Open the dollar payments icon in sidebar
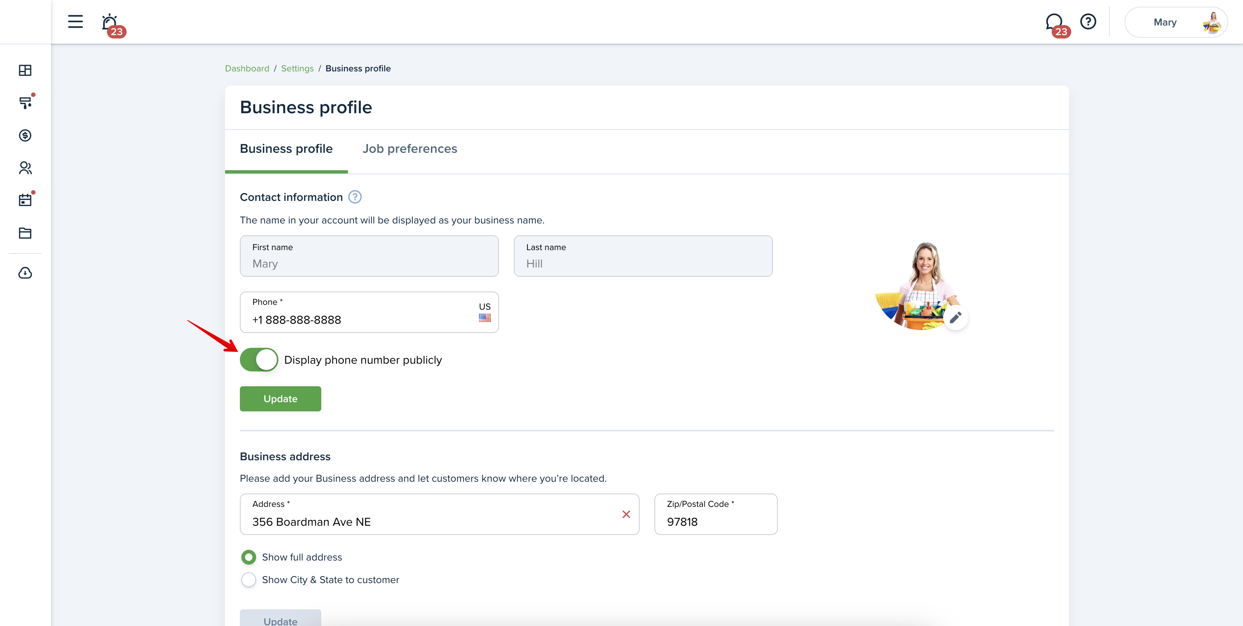This screenshot has width=1243, height=626. pyautogui.click(x=25, y=135)
